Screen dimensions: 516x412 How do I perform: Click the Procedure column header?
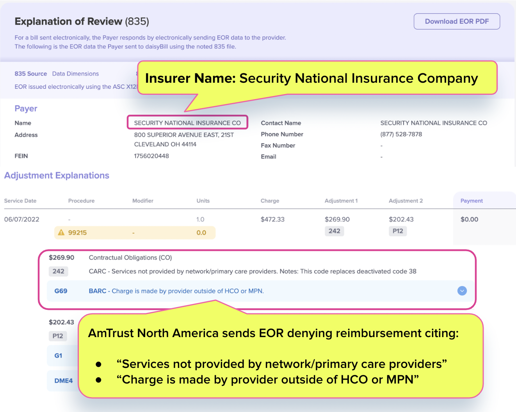point(81,201)
